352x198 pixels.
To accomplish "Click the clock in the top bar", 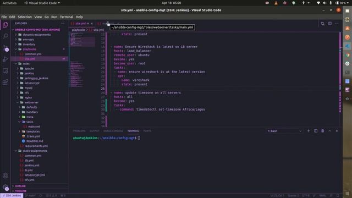I will click(x=171, y=3).
